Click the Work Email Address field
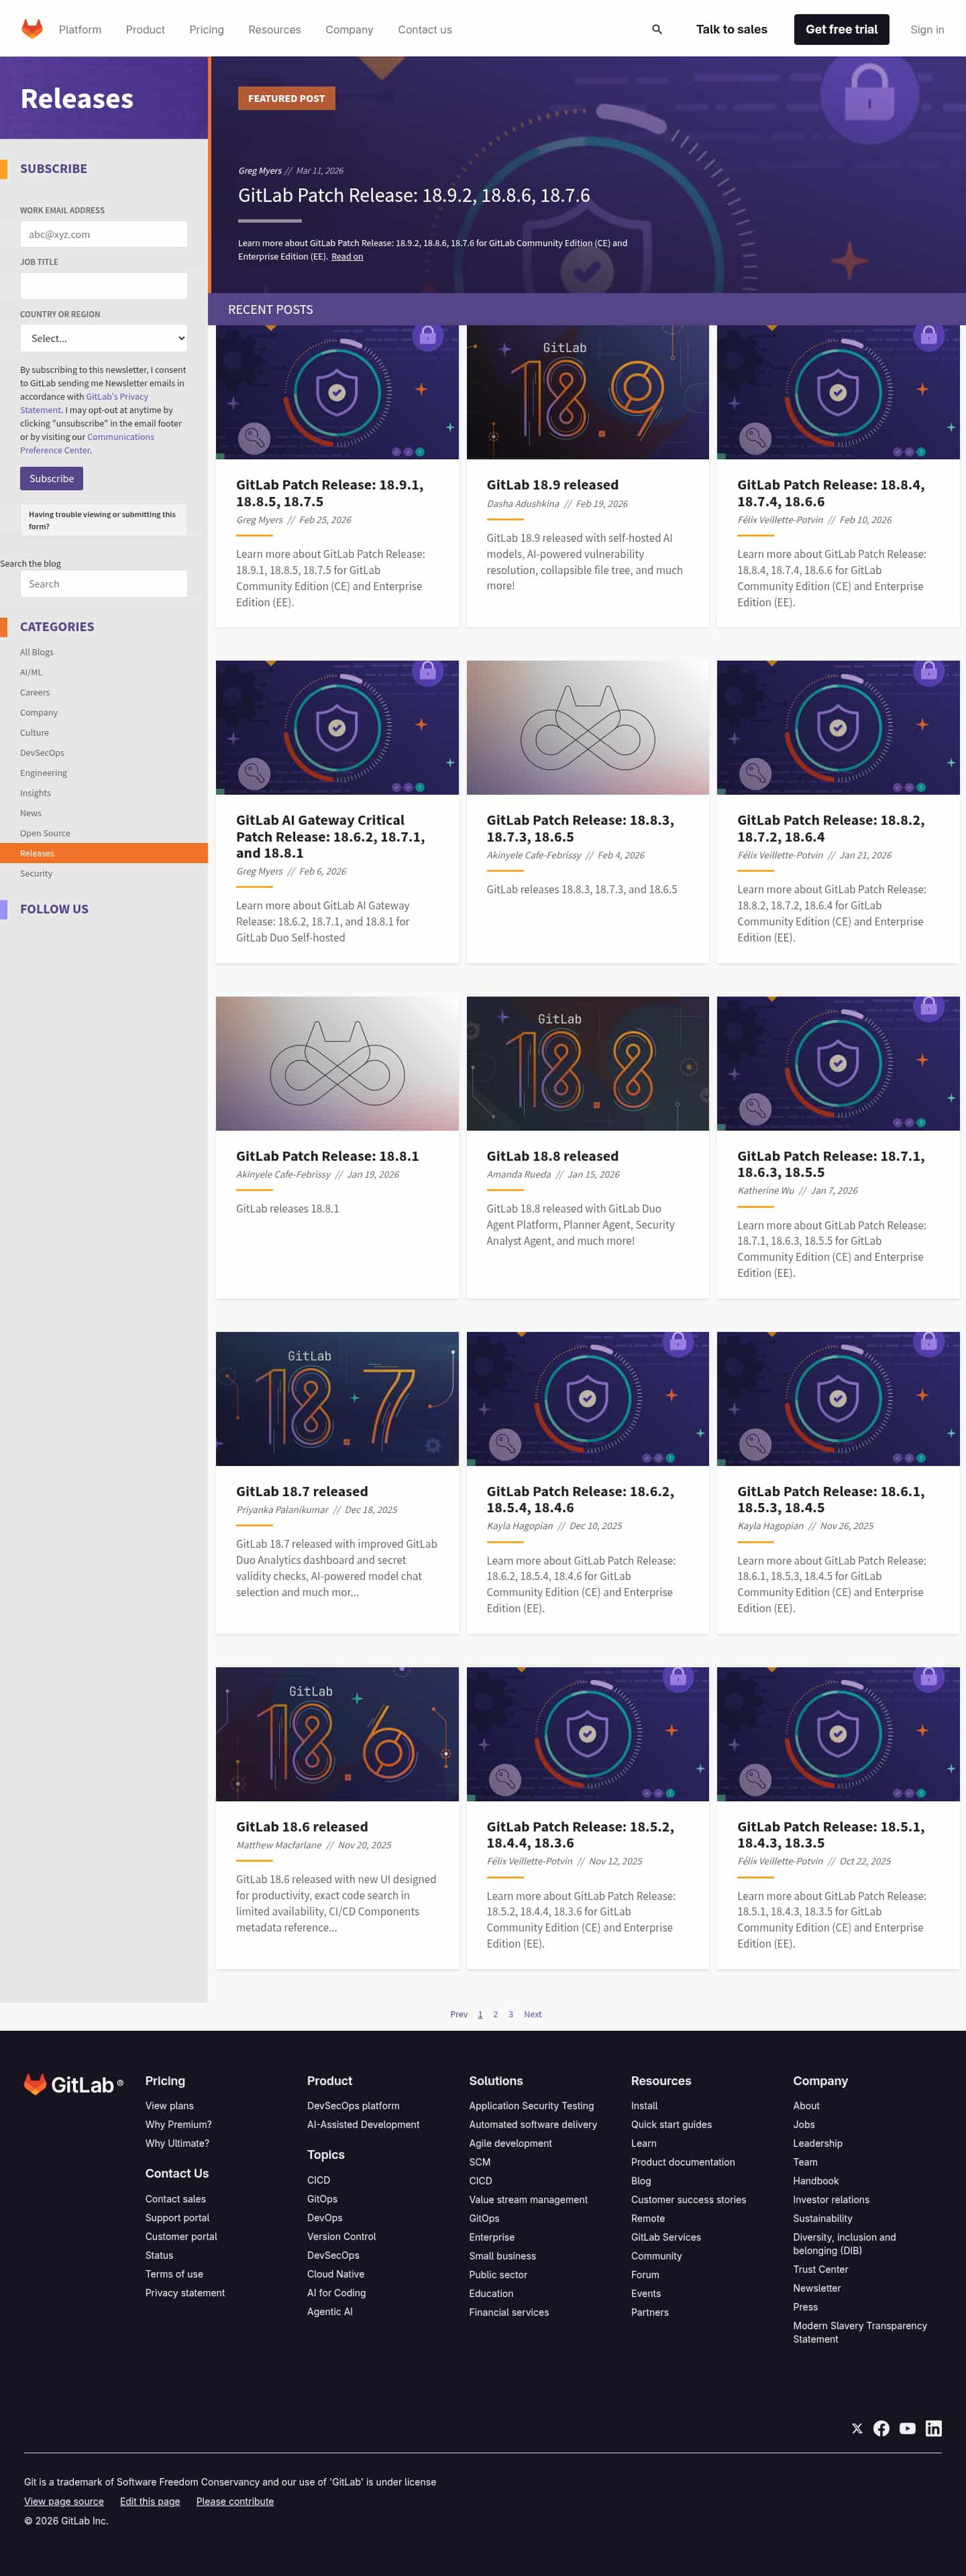The image size is (966, 2576). point(104,234)
